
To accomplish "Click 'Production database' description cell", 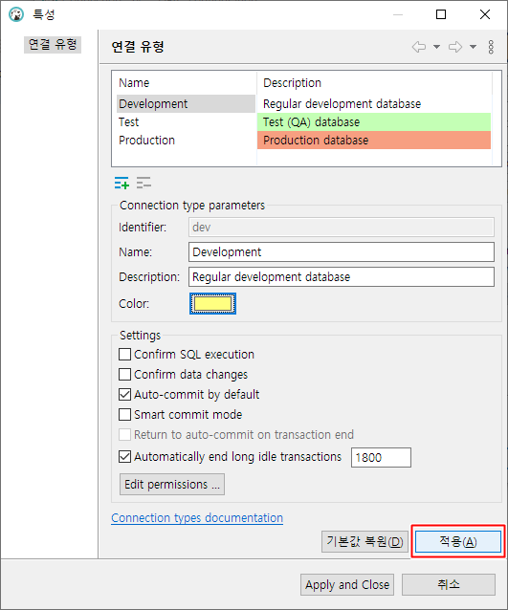I will coord(374,140).
